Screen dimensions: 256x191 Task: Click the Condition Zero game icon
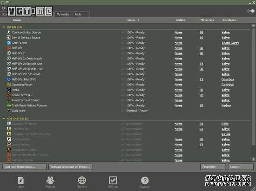tap(9, 129)
